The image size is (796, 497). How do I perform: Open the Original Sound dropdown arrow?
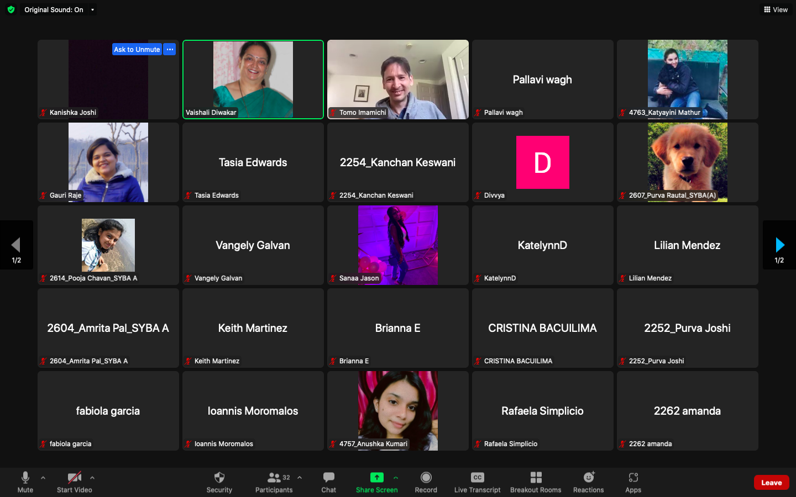92,9
